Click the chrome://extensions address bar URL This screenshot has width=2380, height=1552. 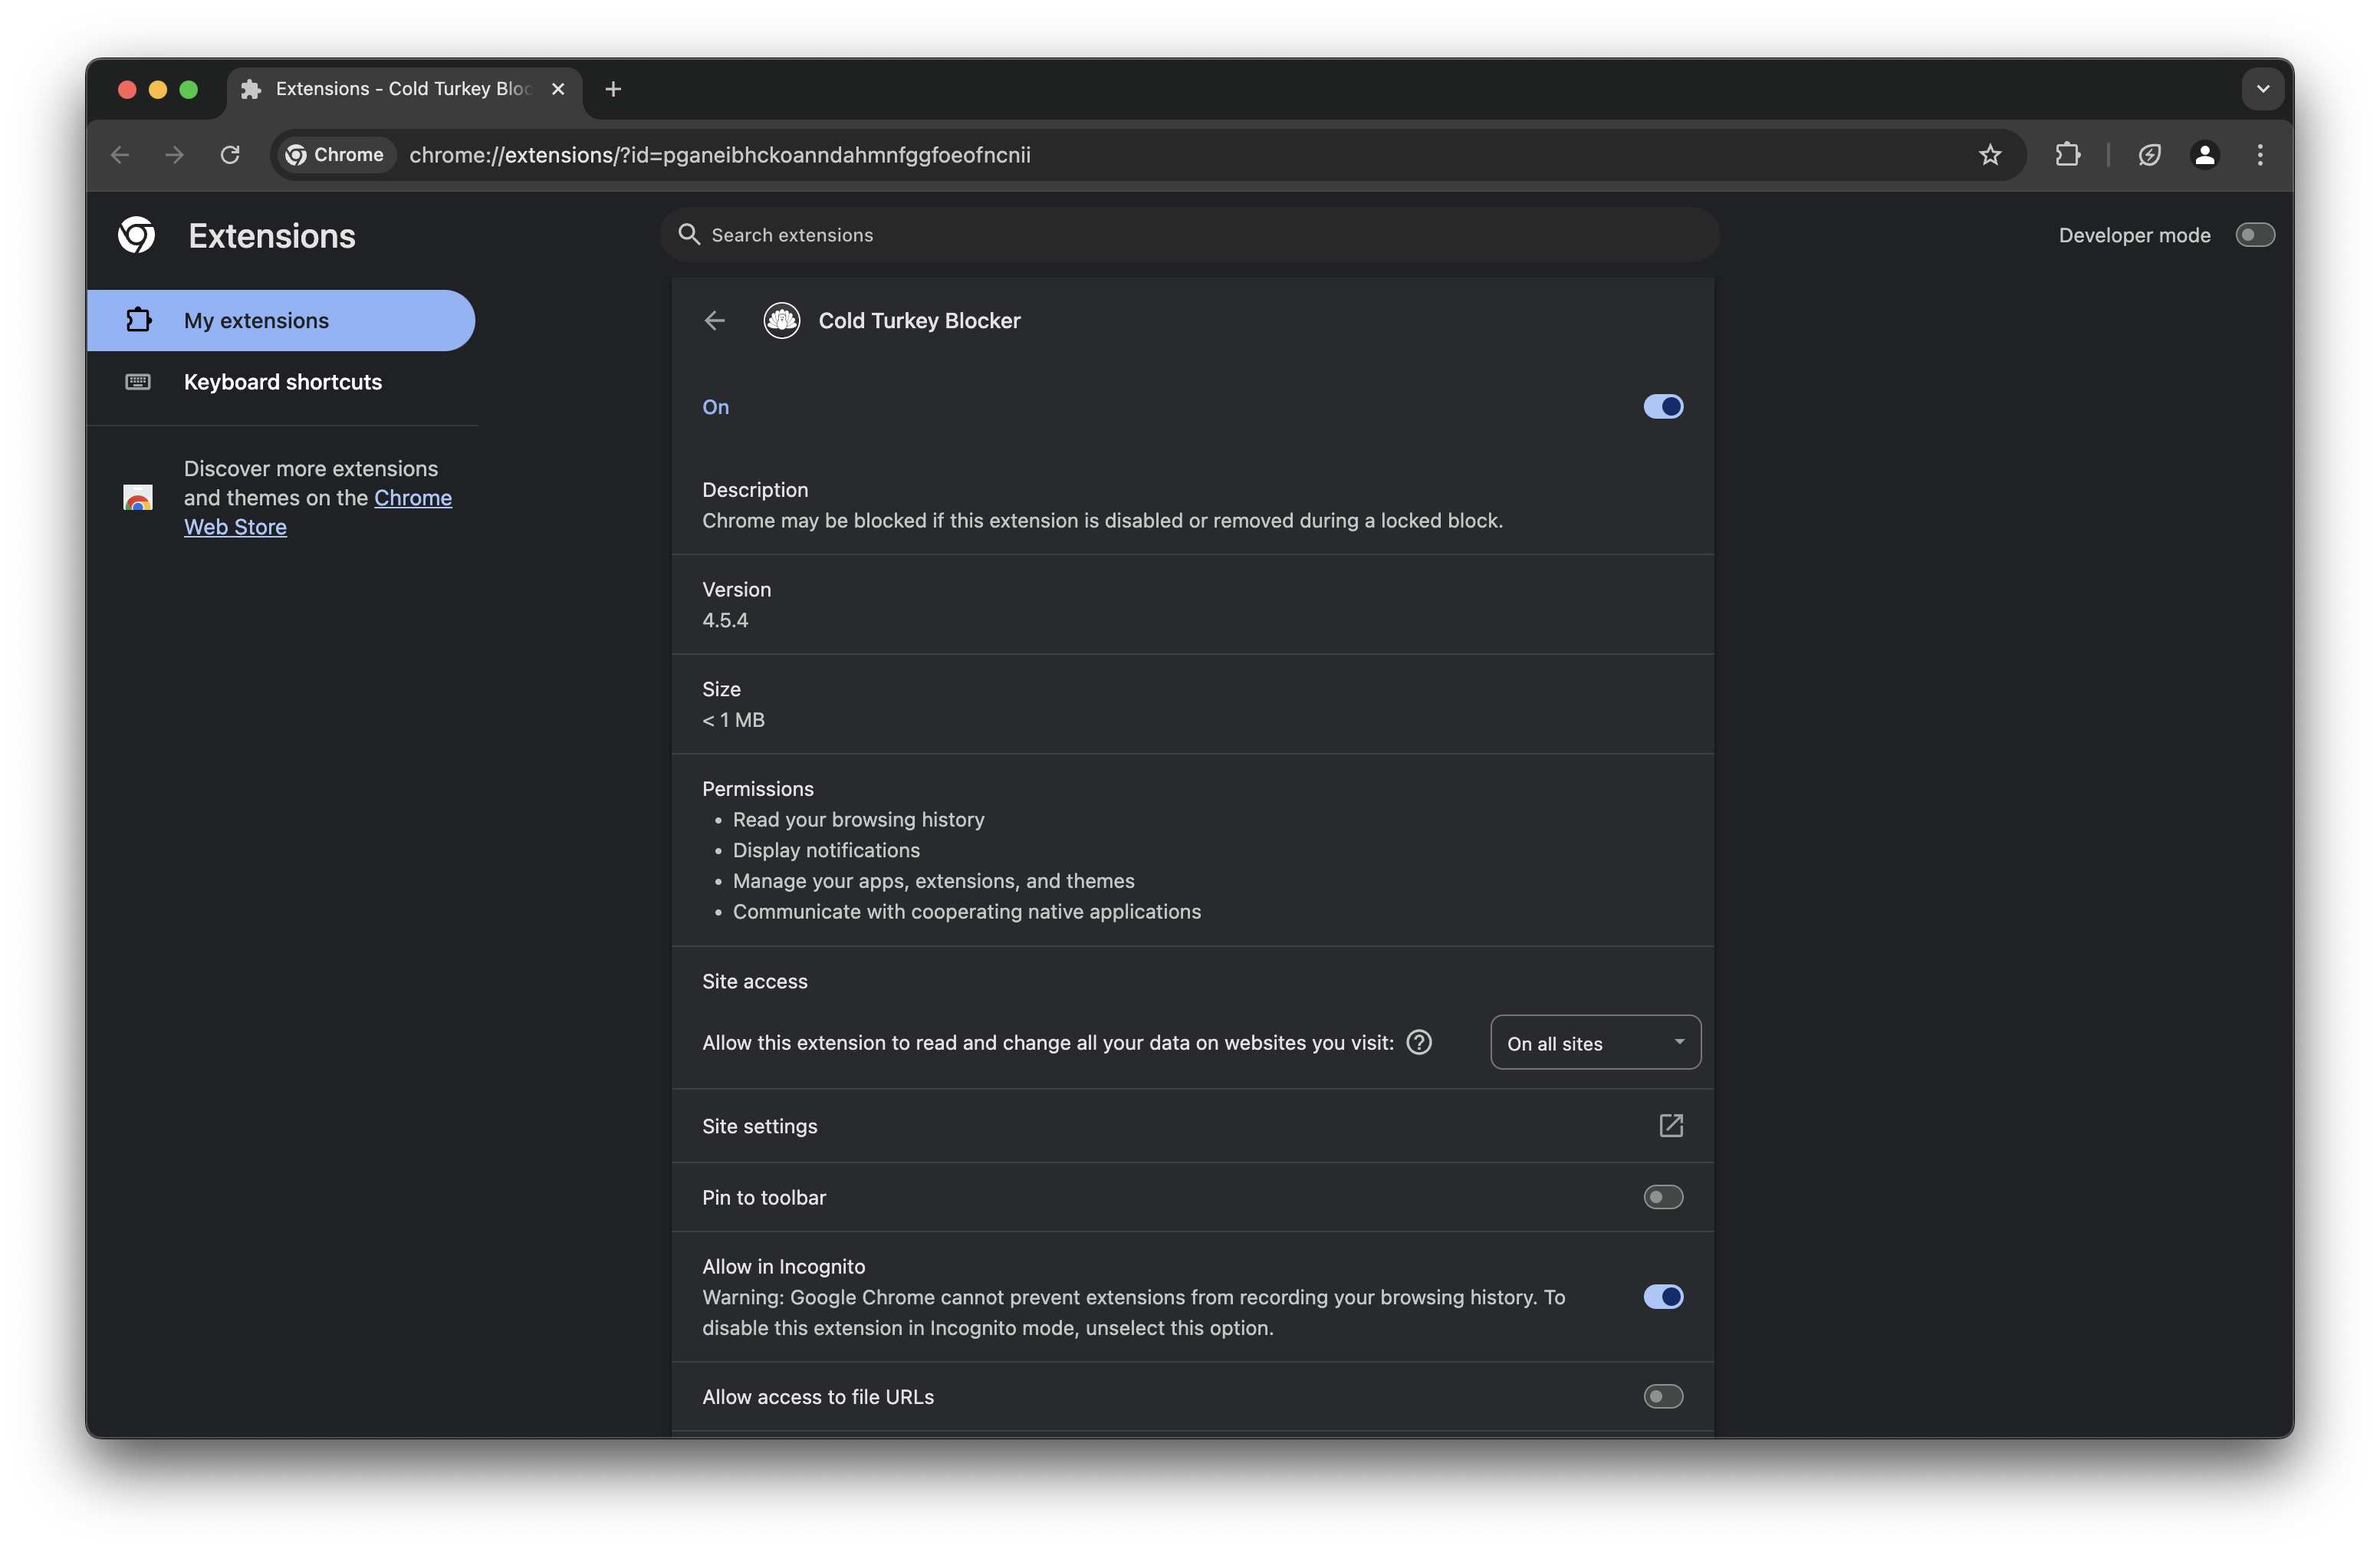coord(720,155)
